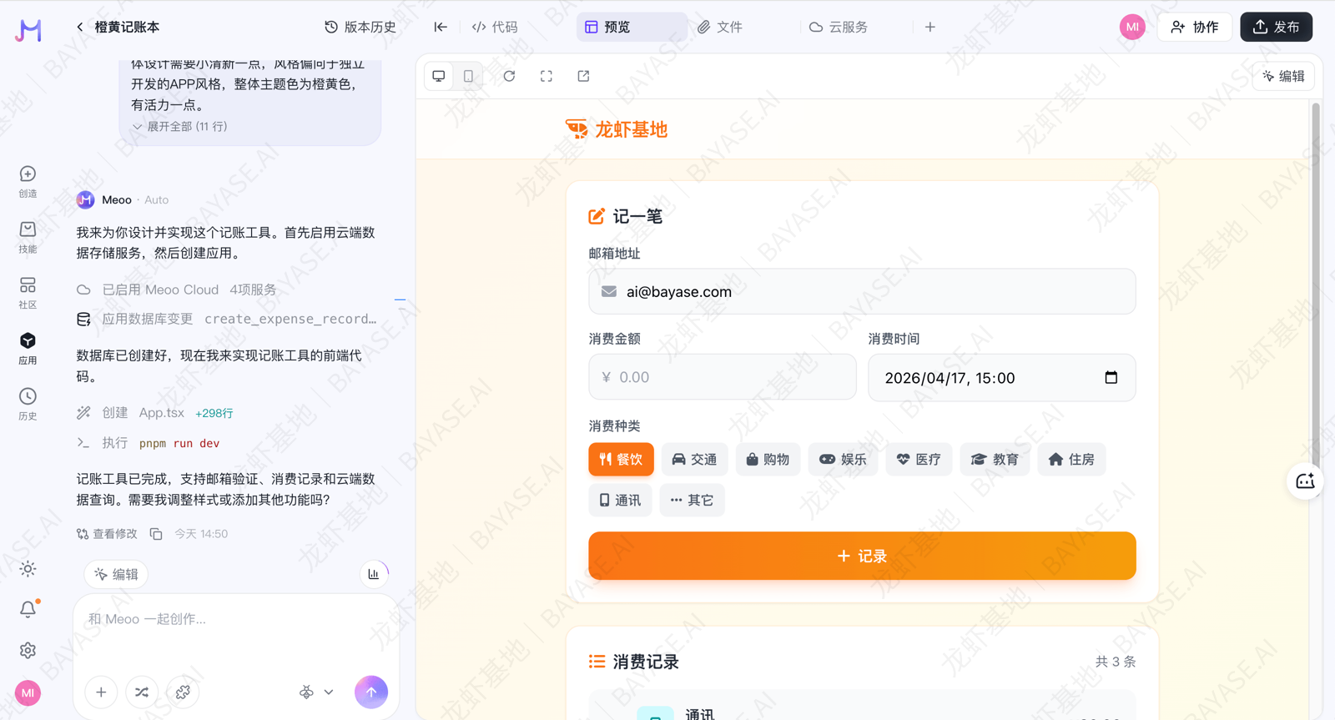Viewport: 1335px width, 720px height.
Task: Open 技能 in left sidebar
Action: click(28, 237)
